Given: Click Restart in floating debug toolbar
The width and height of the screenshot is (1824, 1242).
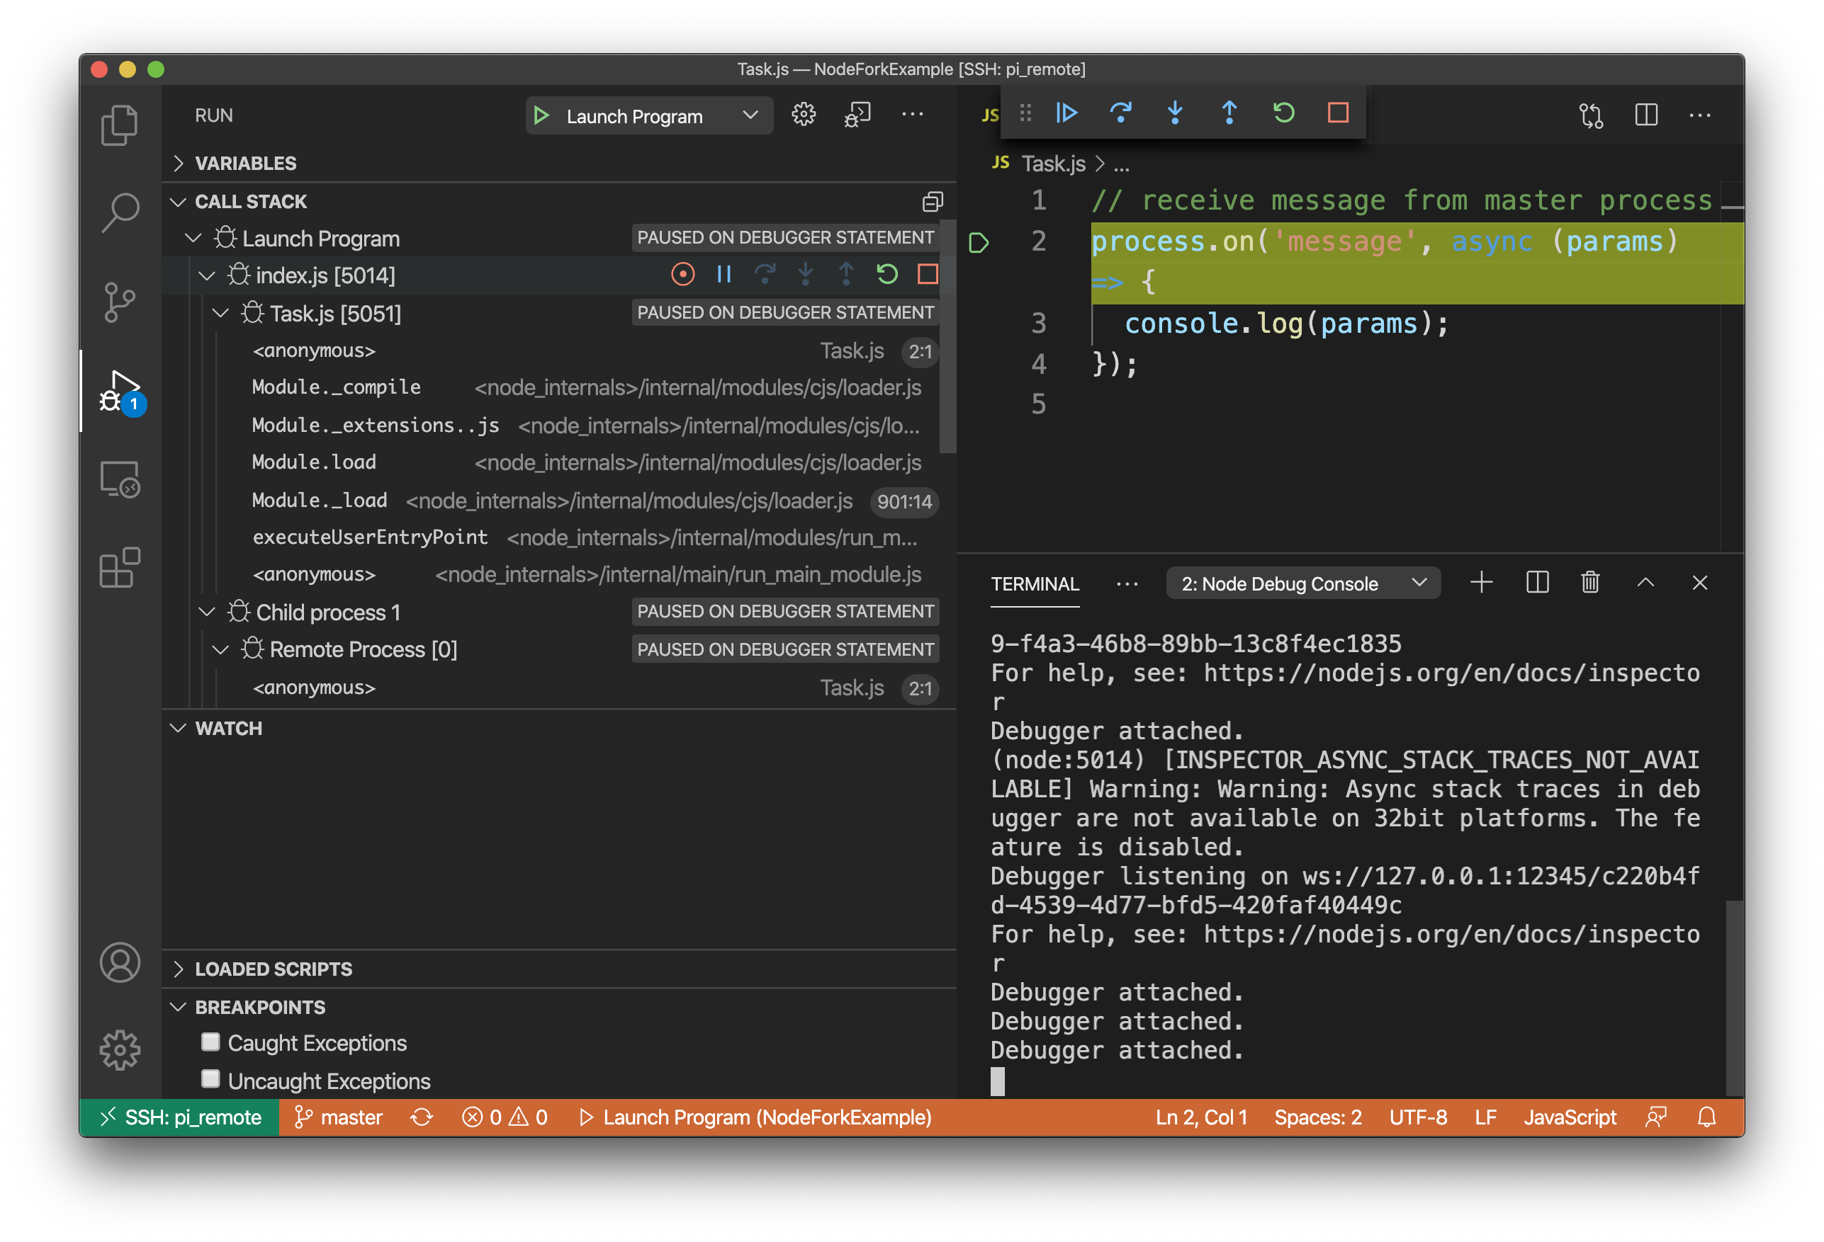Looking at the screenshot, I should [1283, 113].
